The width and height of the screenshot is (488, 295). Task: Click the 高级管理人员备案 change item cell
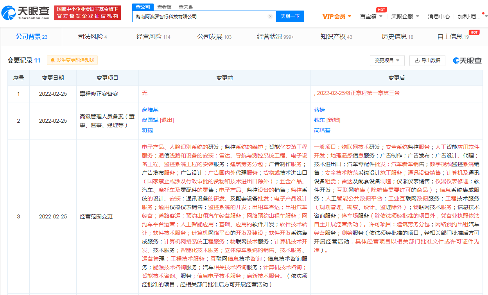pyautogui.click(x=107, y=121)
